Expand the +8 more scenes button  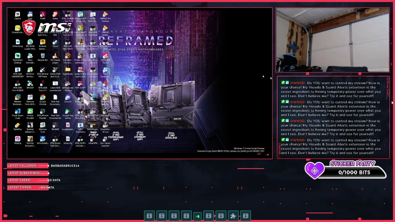tap(197, 216)
